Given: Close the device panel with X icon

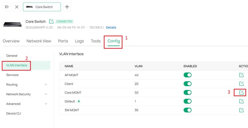Looking at the screenshot, I should click(x=17, y=7).
